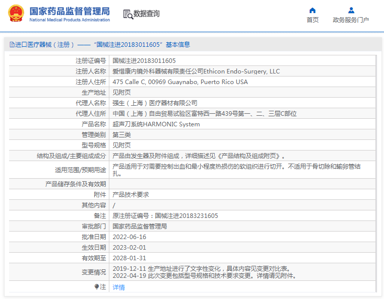This screenshot has height=299, width=384.
Task: Select the 管理类别 label
Action: 94,135
